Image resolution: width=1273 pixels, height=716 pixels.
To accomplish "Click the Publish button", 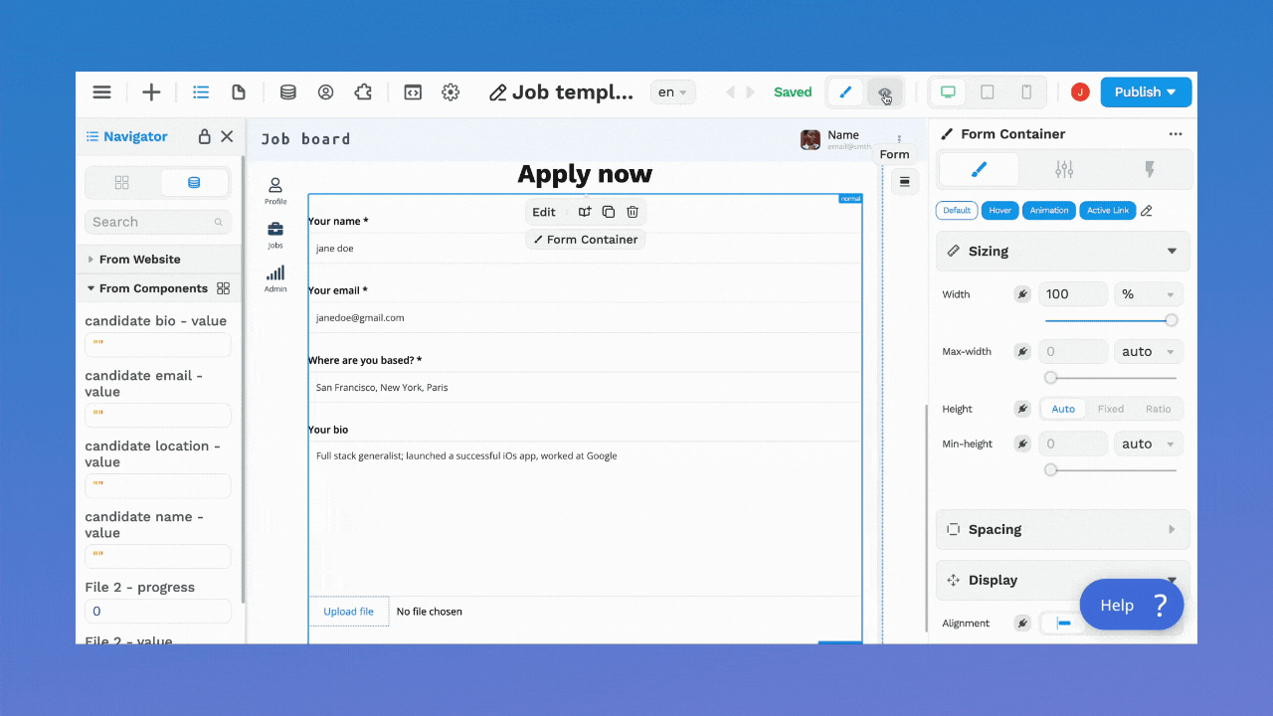I will click(1145, 92).
